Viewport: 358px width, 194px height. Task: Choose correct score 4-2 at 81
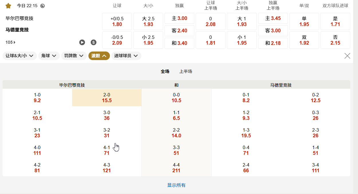pyautogui.click(x=37, y=168)
